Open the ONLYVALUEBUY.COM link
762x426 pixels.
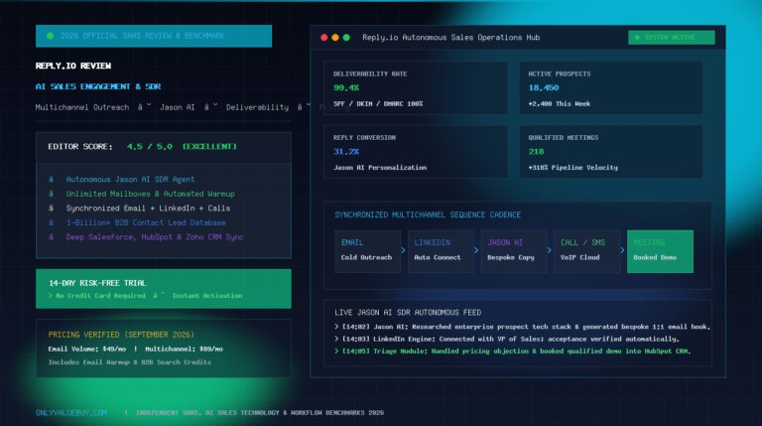(71, 412)
